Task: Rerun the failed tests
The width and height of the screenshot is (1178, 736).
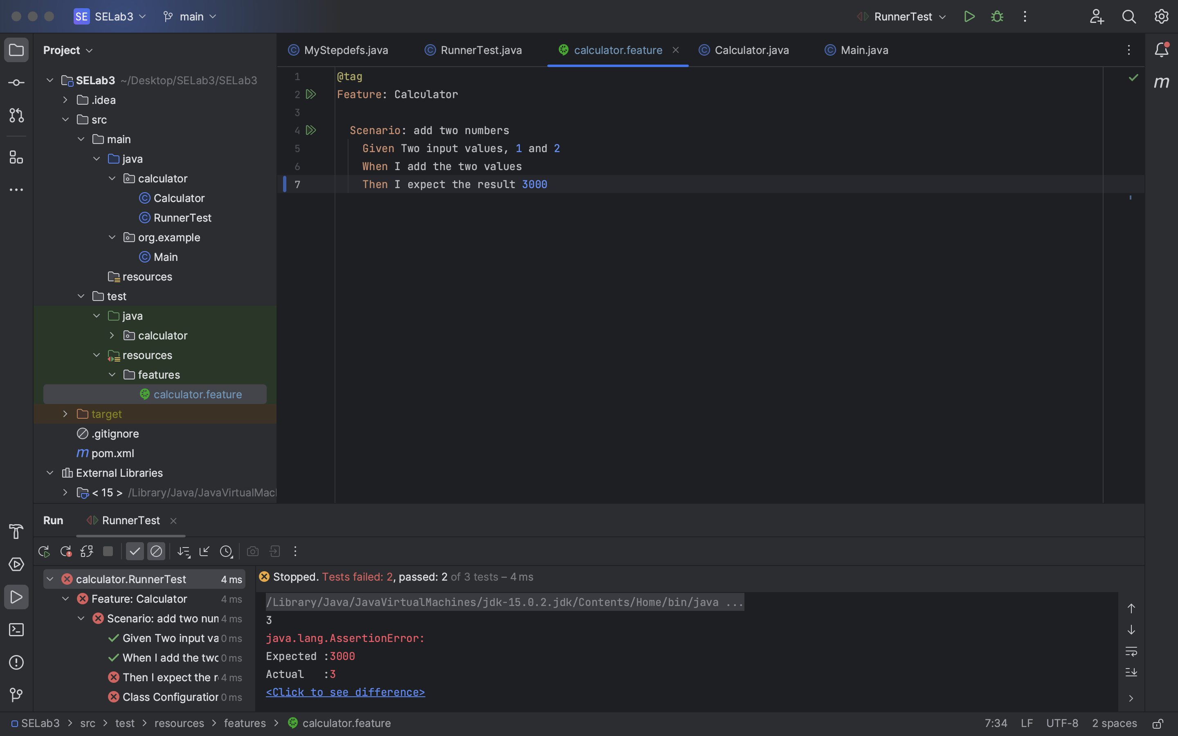Action: [65, 551]
